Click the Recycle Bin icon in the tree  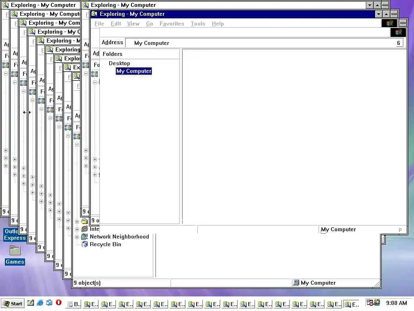tap(84, 244)
